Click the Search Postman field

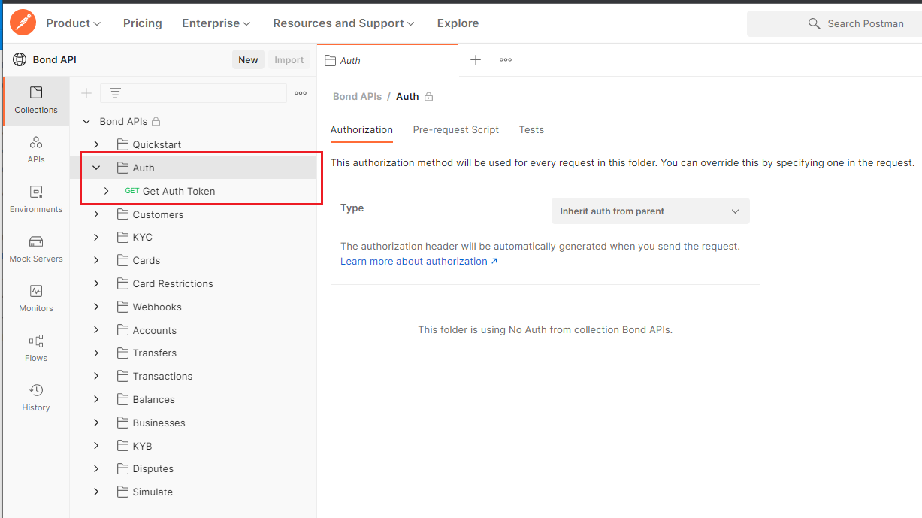coord(834,23)
